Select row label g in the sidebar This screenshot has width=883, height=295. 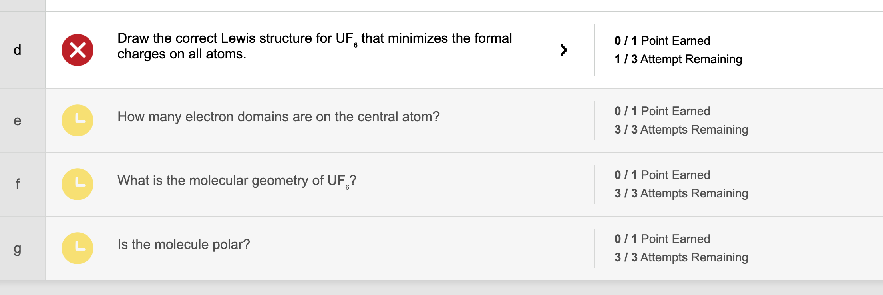point(18,248)
